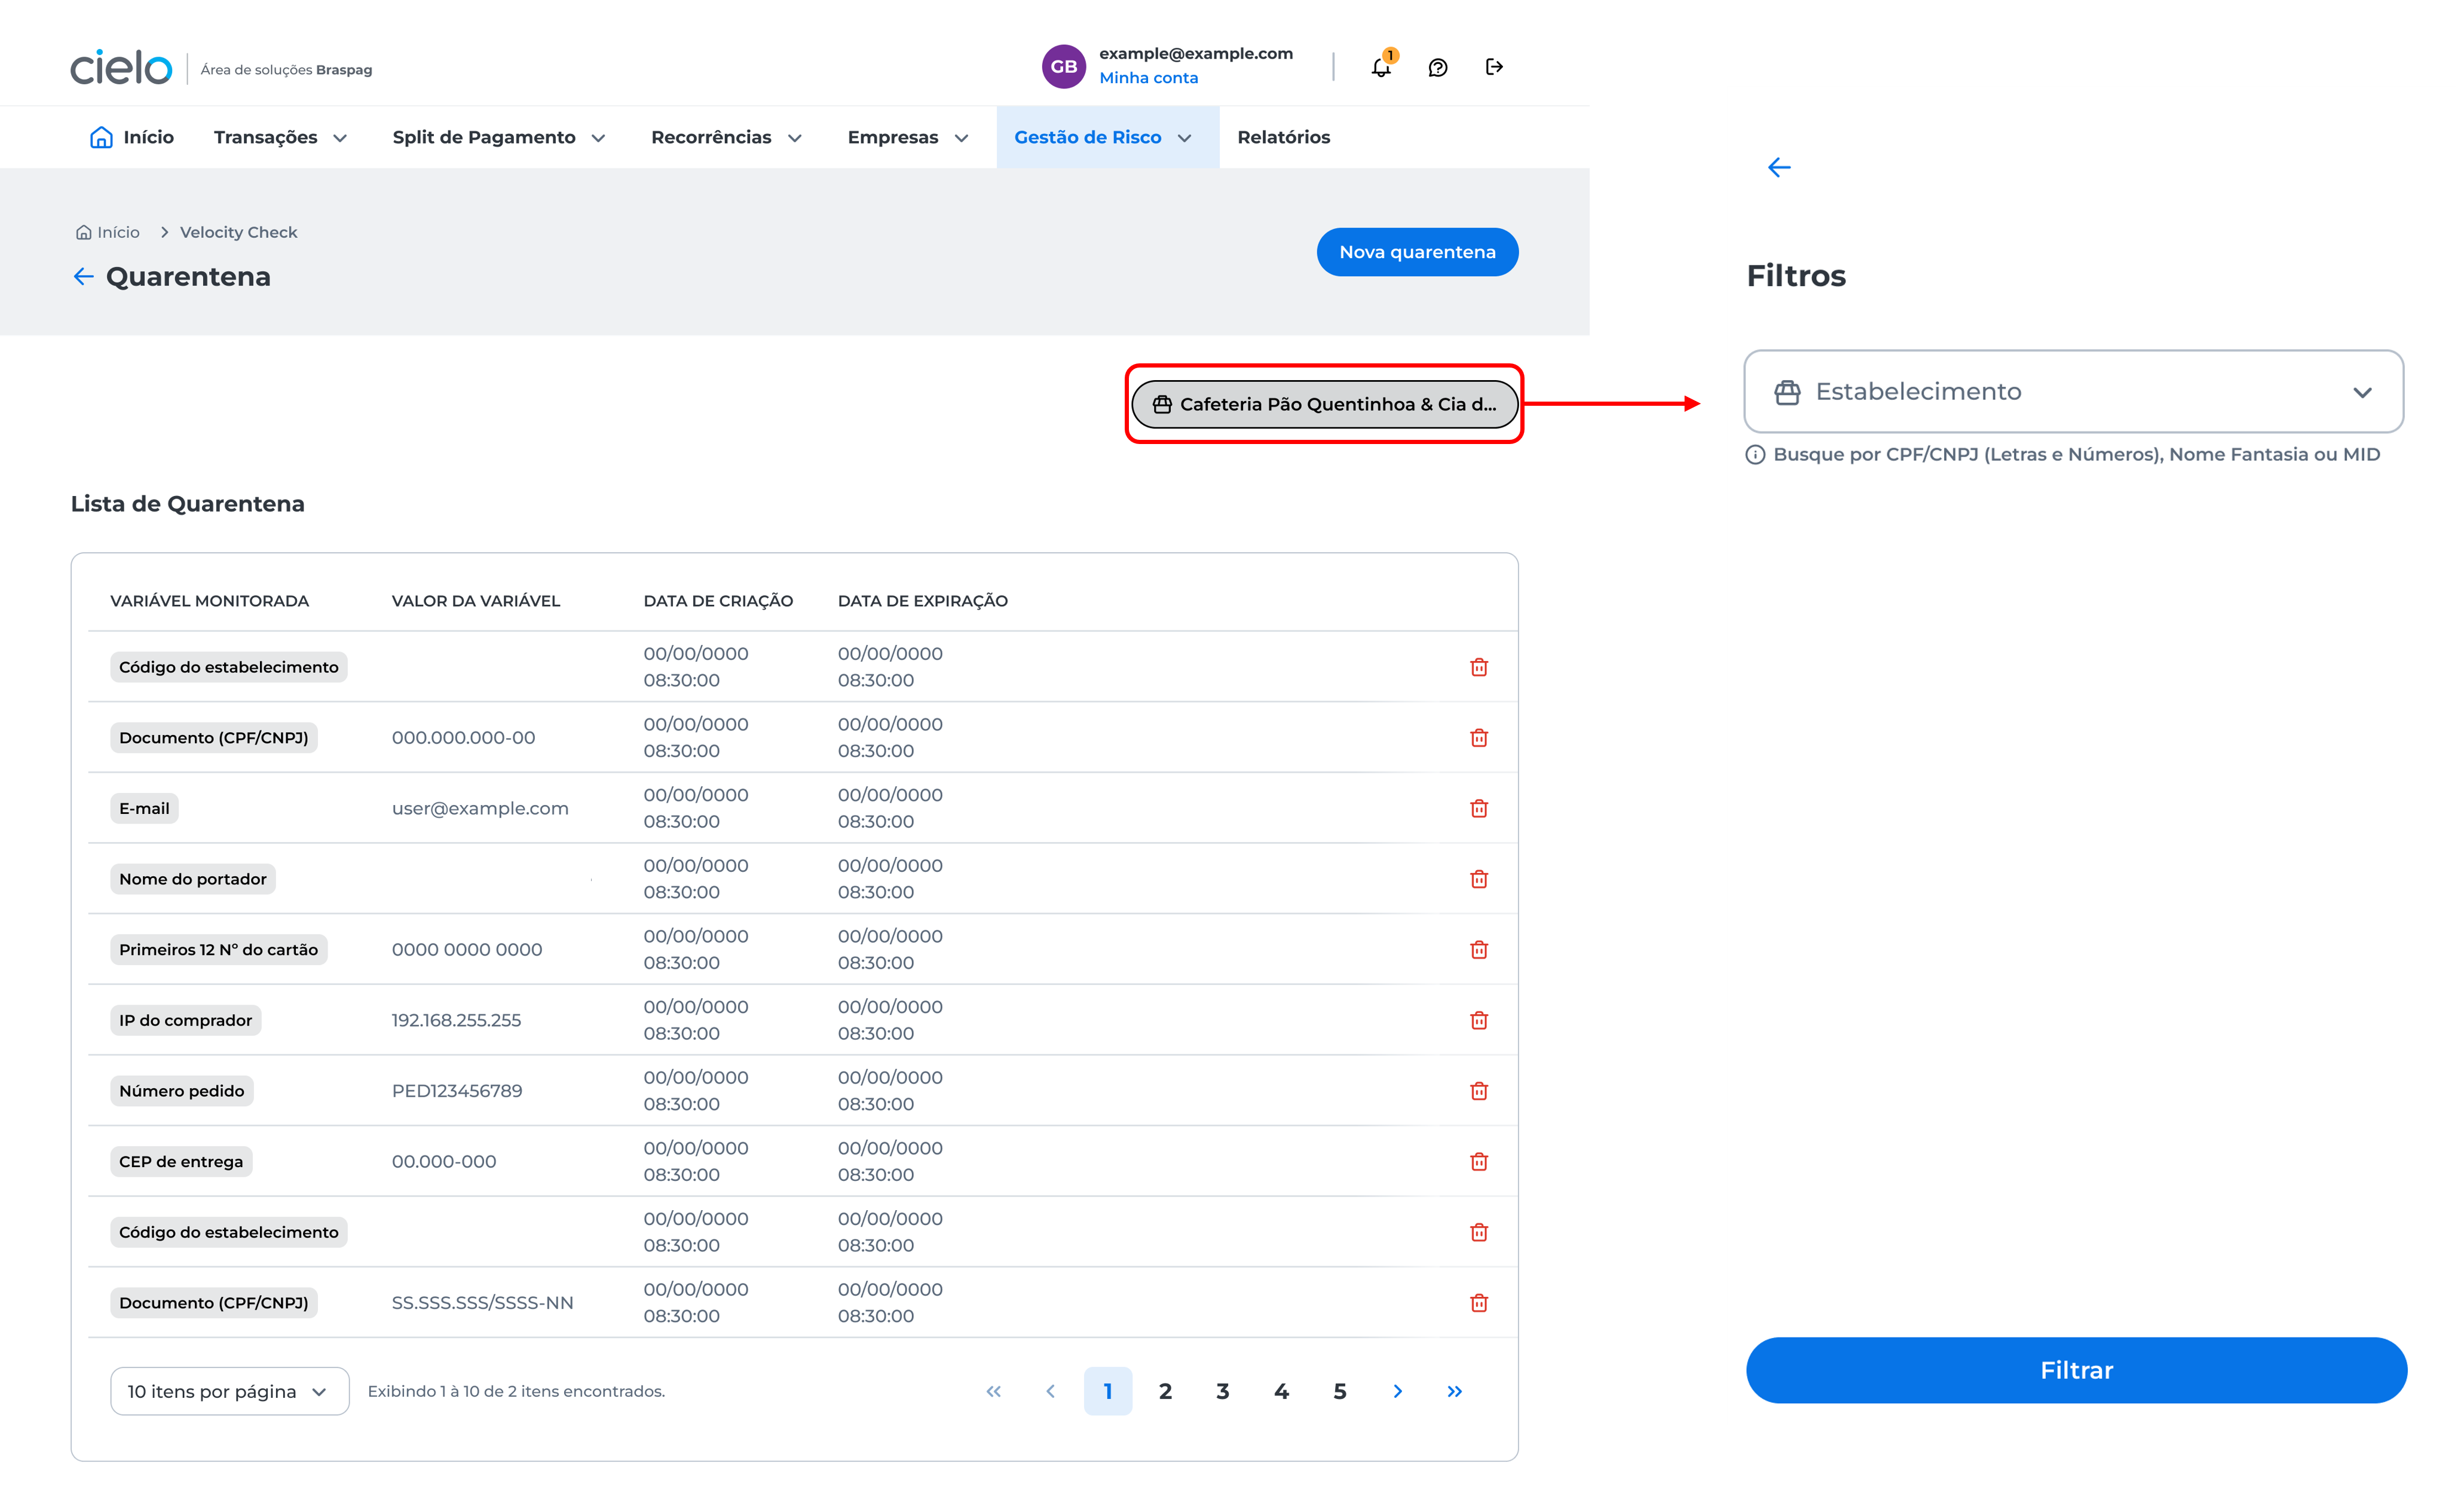The width and height of the screenshot is (2464, 1506).
Task: Open the help chat icon
Action: (1437, 67)
